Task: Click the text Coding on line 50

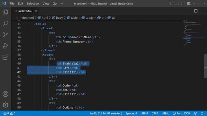Action: click(68, 107)
